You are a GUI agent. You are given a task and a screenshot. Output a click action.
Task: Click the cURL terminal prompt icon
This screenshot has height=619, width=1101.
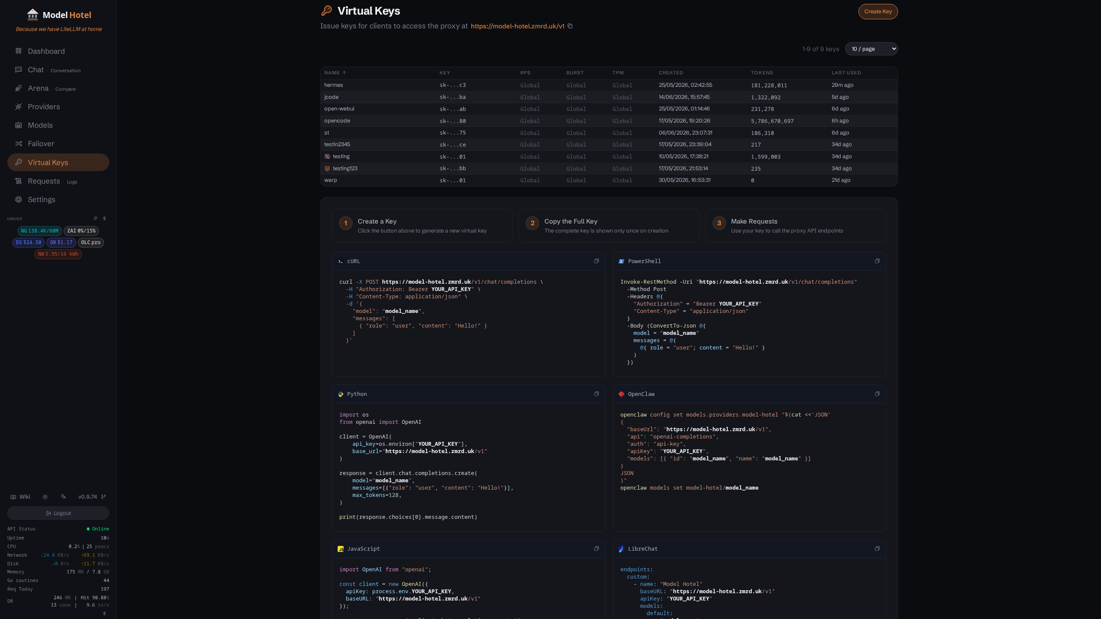[341, 261]
